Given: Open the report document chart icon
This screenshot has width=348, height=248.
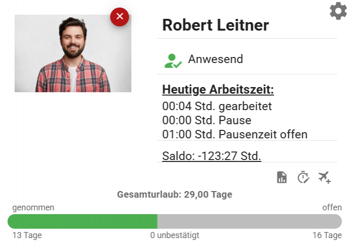Looking at the screenshot, I should [x=282, y=177].
